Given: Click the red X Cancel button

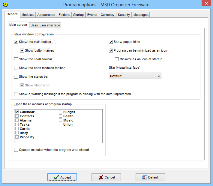Looking at the screenshot, I should 106,177.
